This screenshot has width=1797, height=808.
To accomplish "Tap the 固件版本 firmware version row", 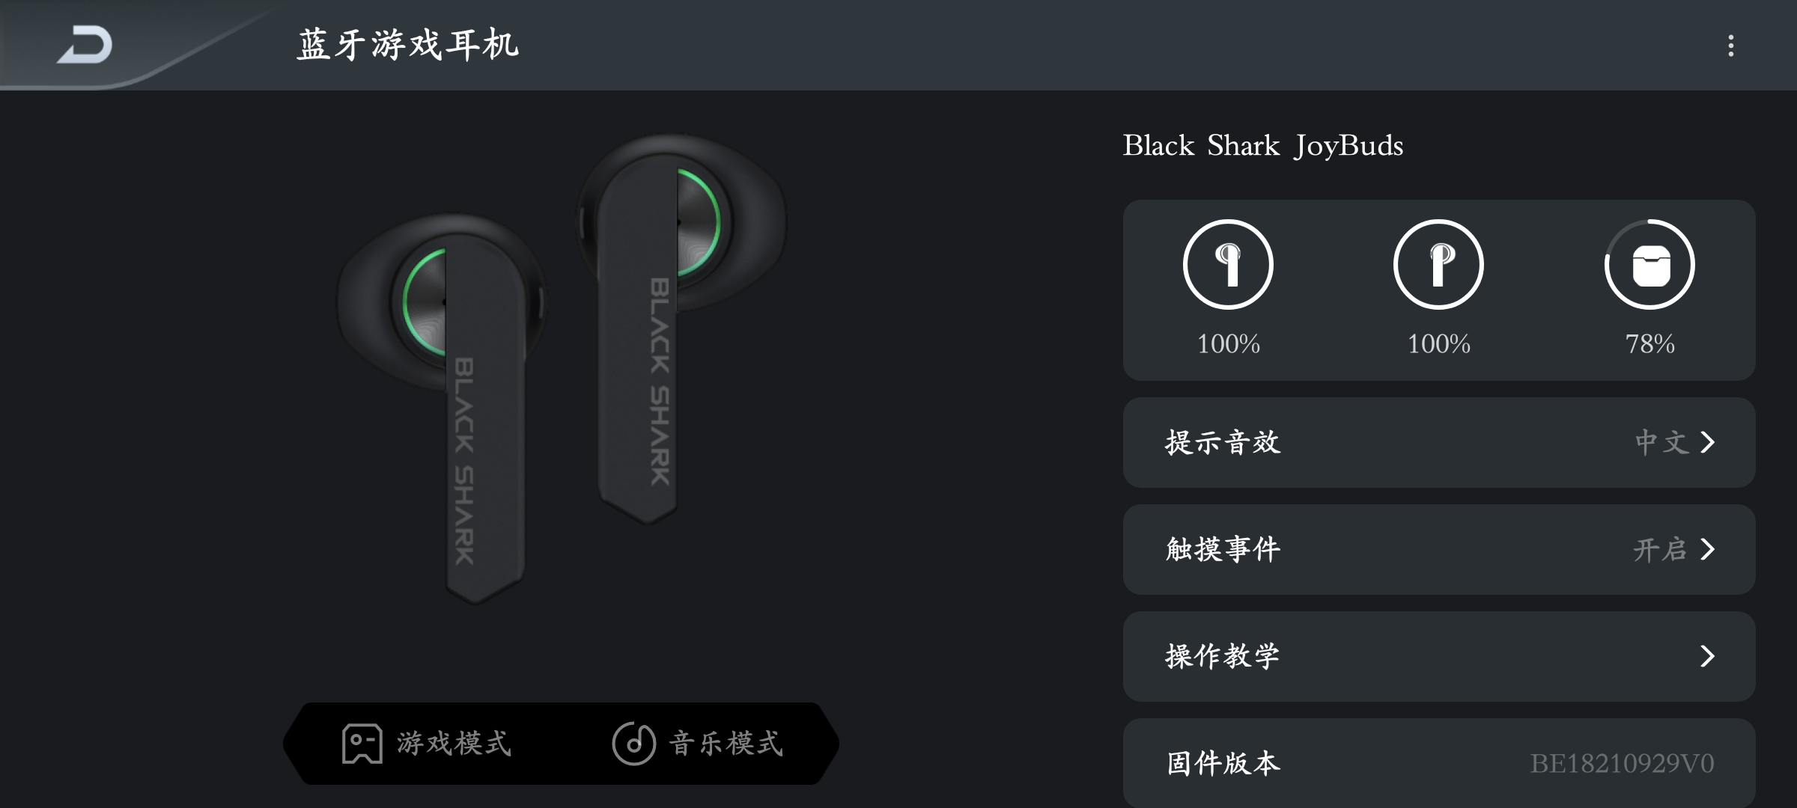I will click(1438, 763).
